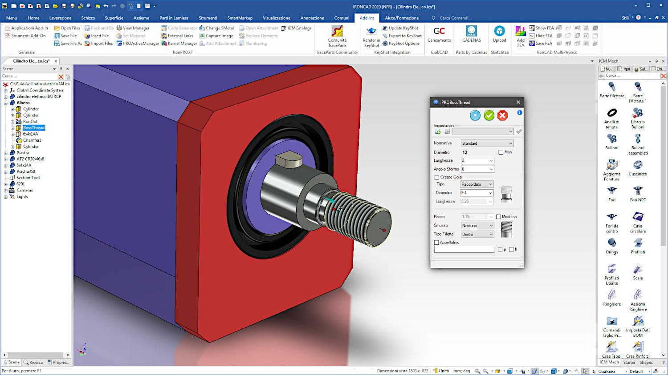The height and width of the screenshot is (375, 668).
Task: Select Cuscinetti in ICM Mech panel
Action: [x=638, y=167]
